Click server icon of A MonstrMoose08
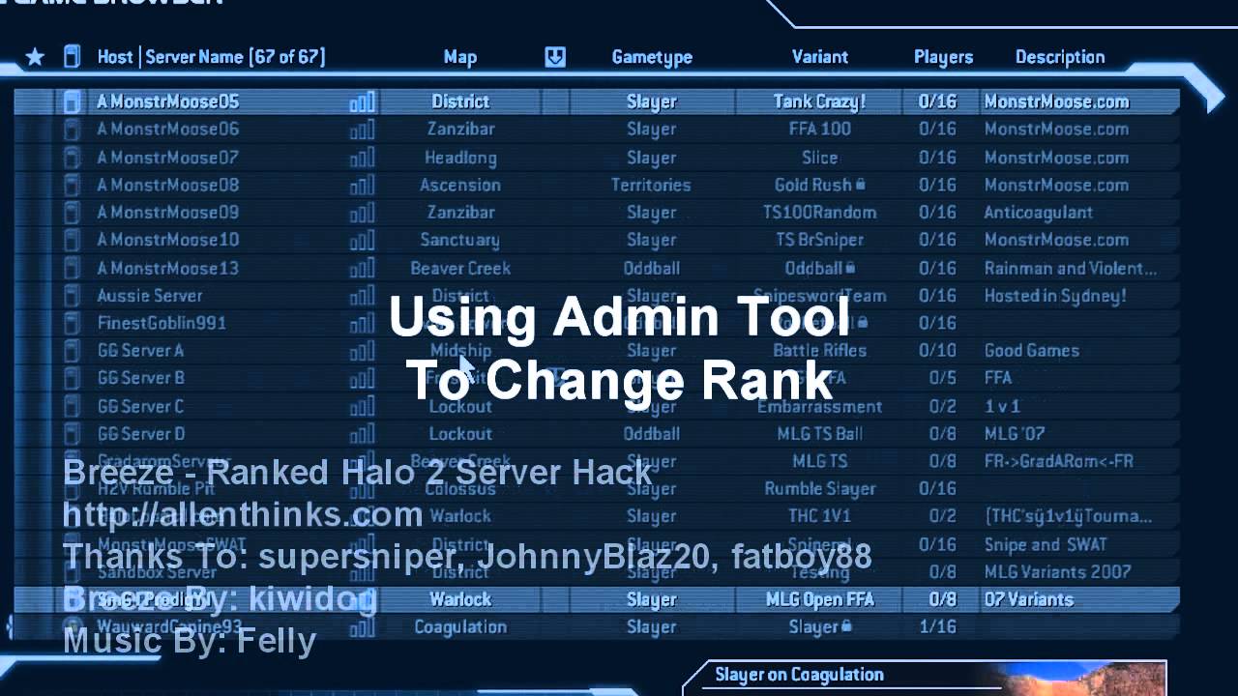The height and width of the screenshot is (696, 1238). pyautogui.click(x=72, y=185)
